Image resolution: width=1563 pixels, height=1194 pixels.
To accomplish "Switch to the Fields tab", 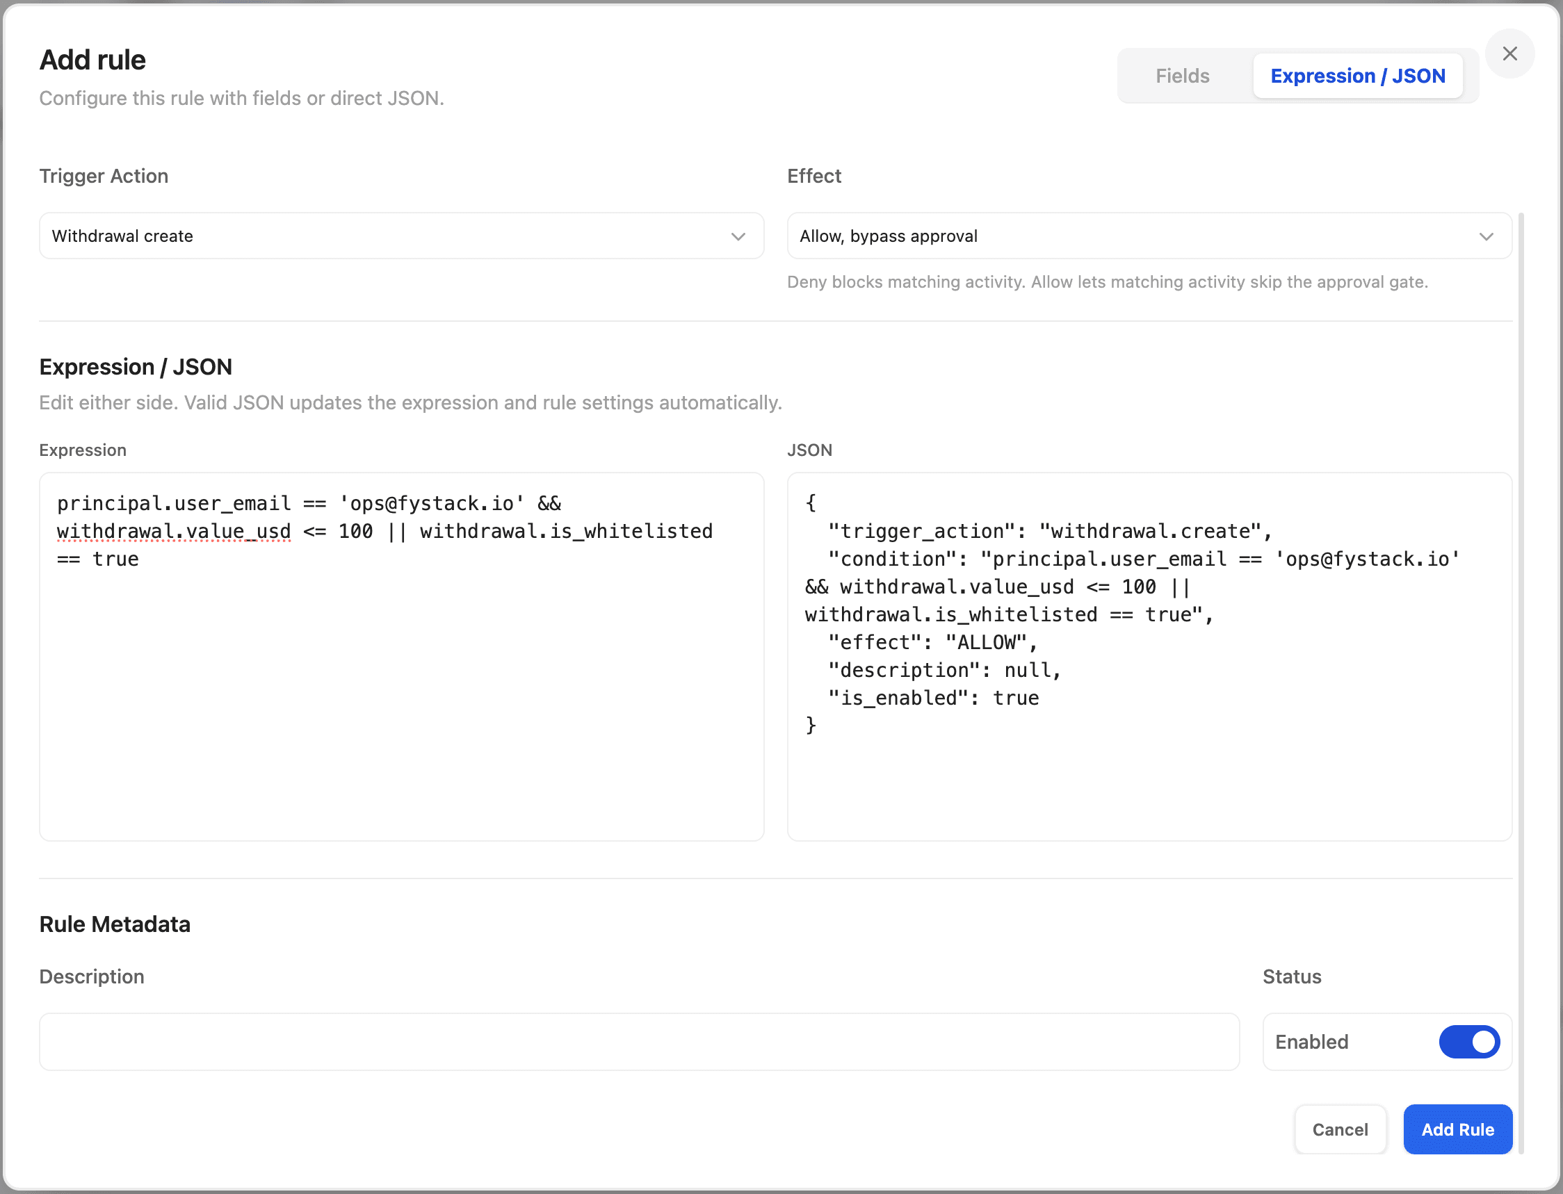I will click(1182, 75).
